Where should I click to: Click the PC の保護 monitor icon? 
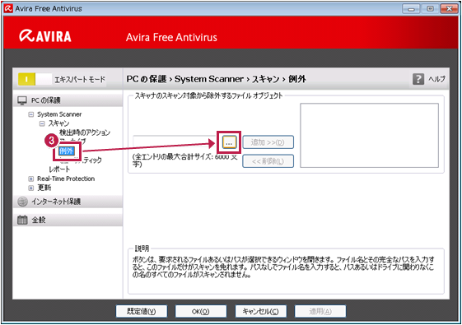click(x=22, y=100)
